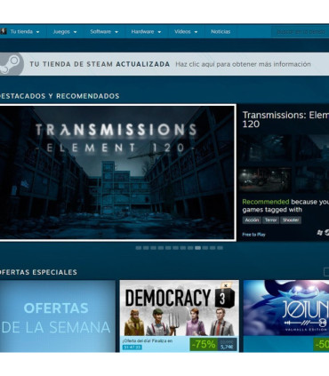Click 'Haz clic aquí para obtener más información'
Screen dimensions: 329x376
pos(243,64)
